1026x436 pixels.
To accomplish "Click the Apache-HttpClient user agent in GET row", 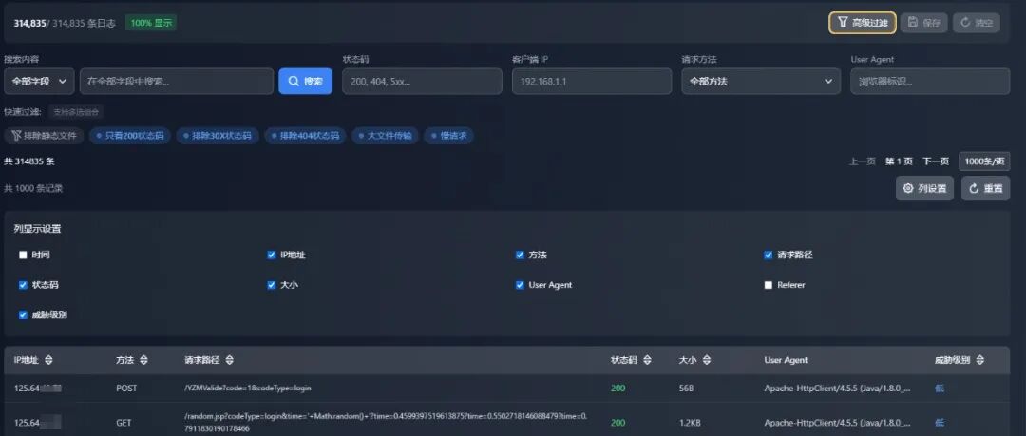I will [837, 423].
